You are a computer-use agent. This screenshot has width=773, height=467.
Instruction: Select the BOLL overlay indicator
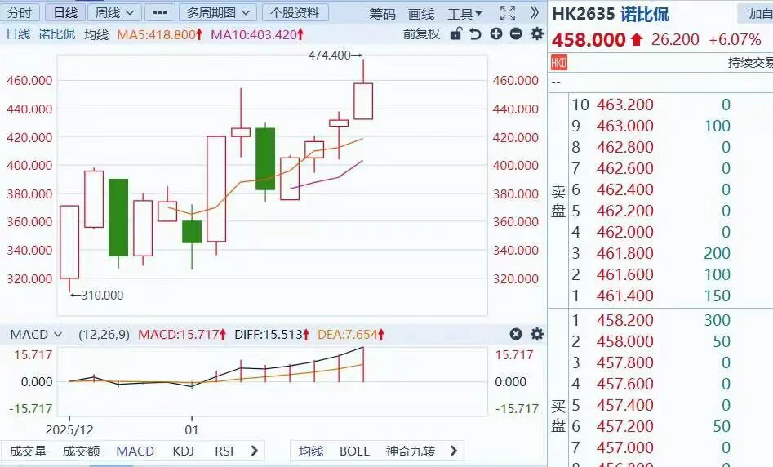(354, 451)
